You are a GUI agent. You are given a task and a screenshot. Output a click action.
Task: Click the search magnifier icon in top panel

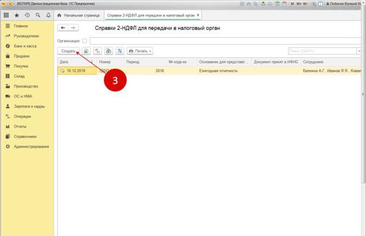38,15
